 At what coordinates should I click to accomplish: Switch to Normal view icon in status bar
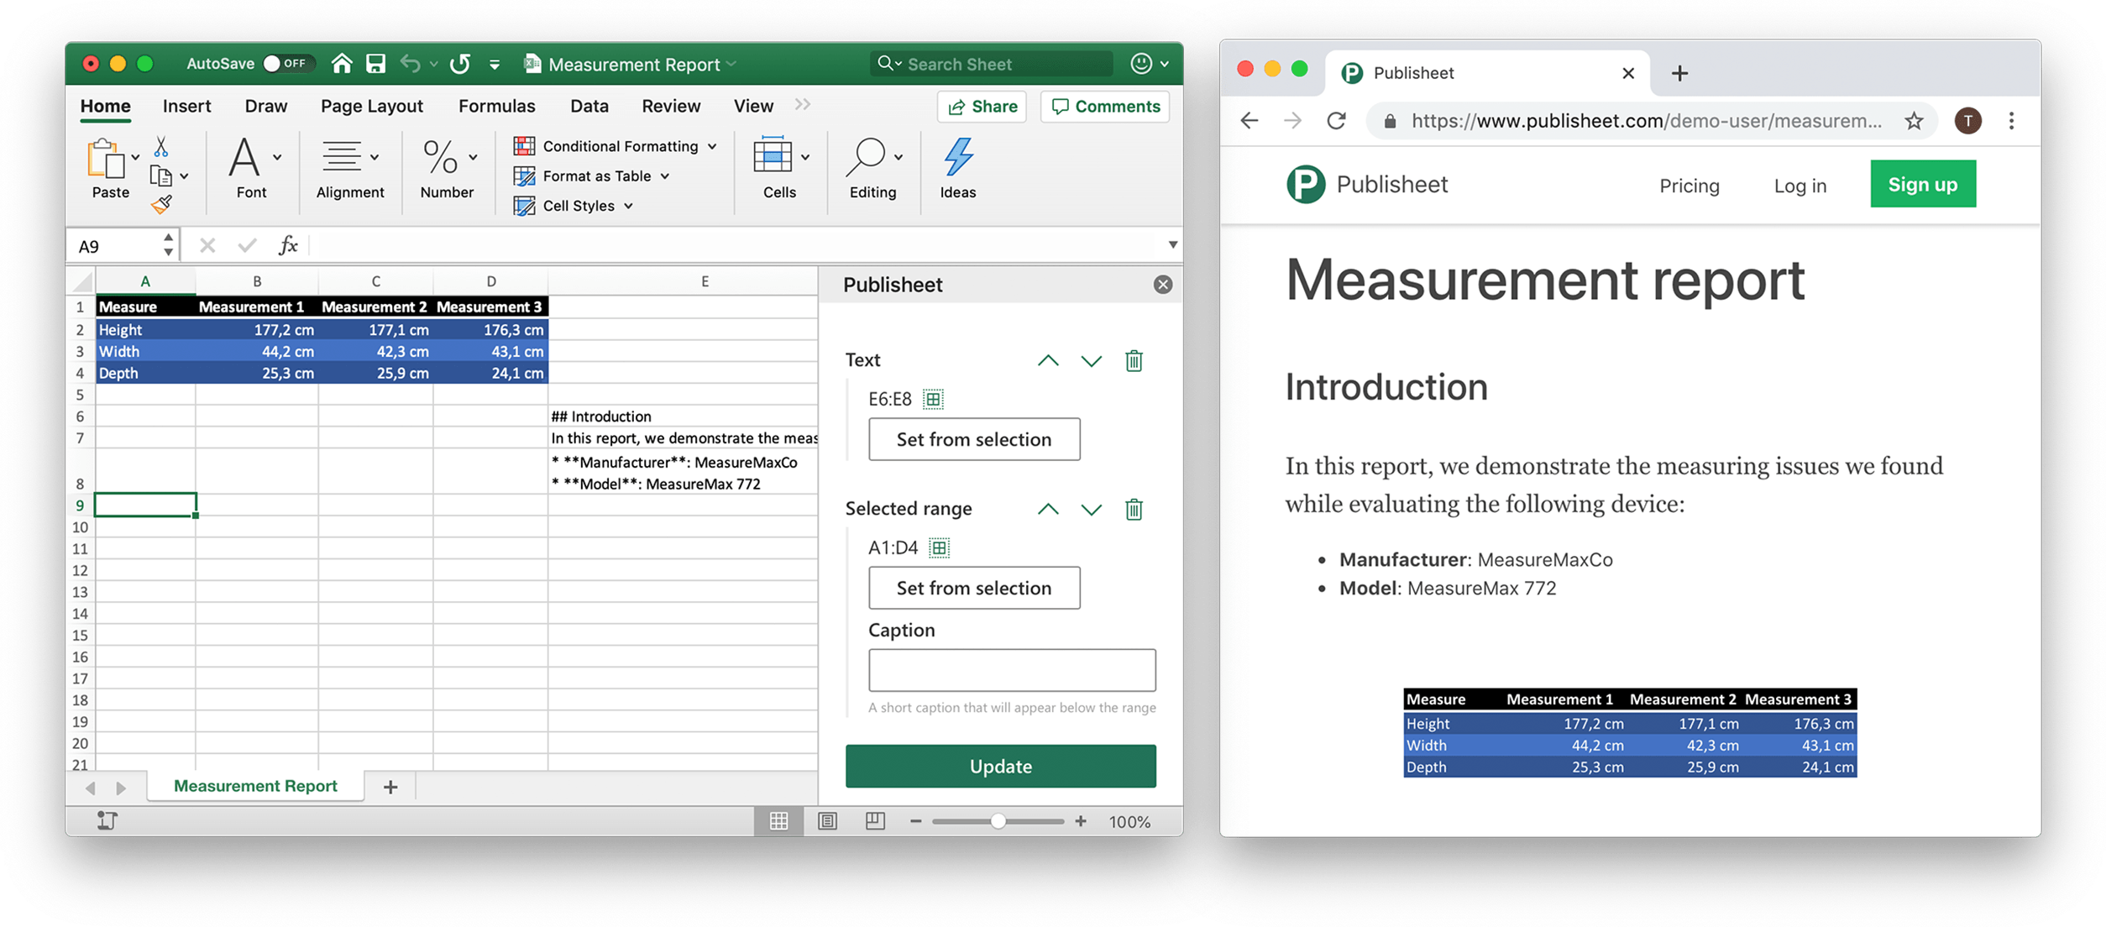[778, 821]
